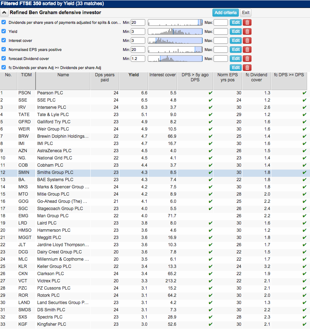Sort by Dps years paid column
The image size is (310, 329).
(105, 81)
